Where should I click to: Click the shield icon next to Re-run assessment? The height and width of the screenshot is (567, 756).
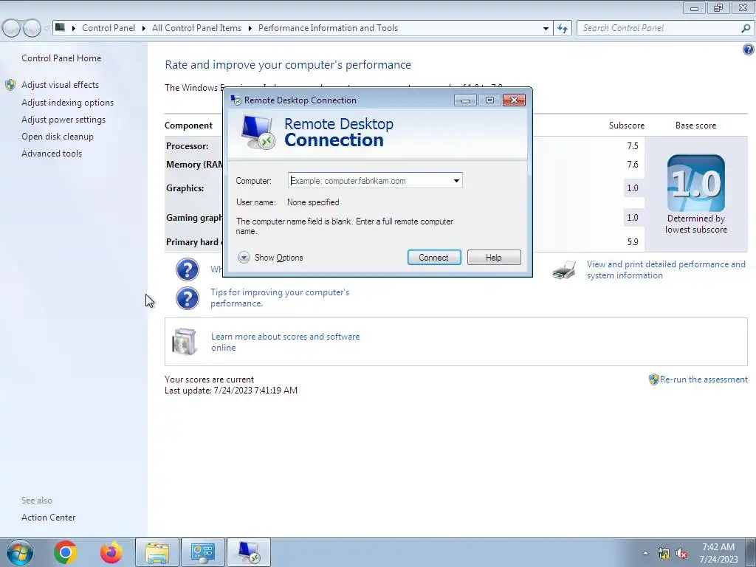click(654, 379)
